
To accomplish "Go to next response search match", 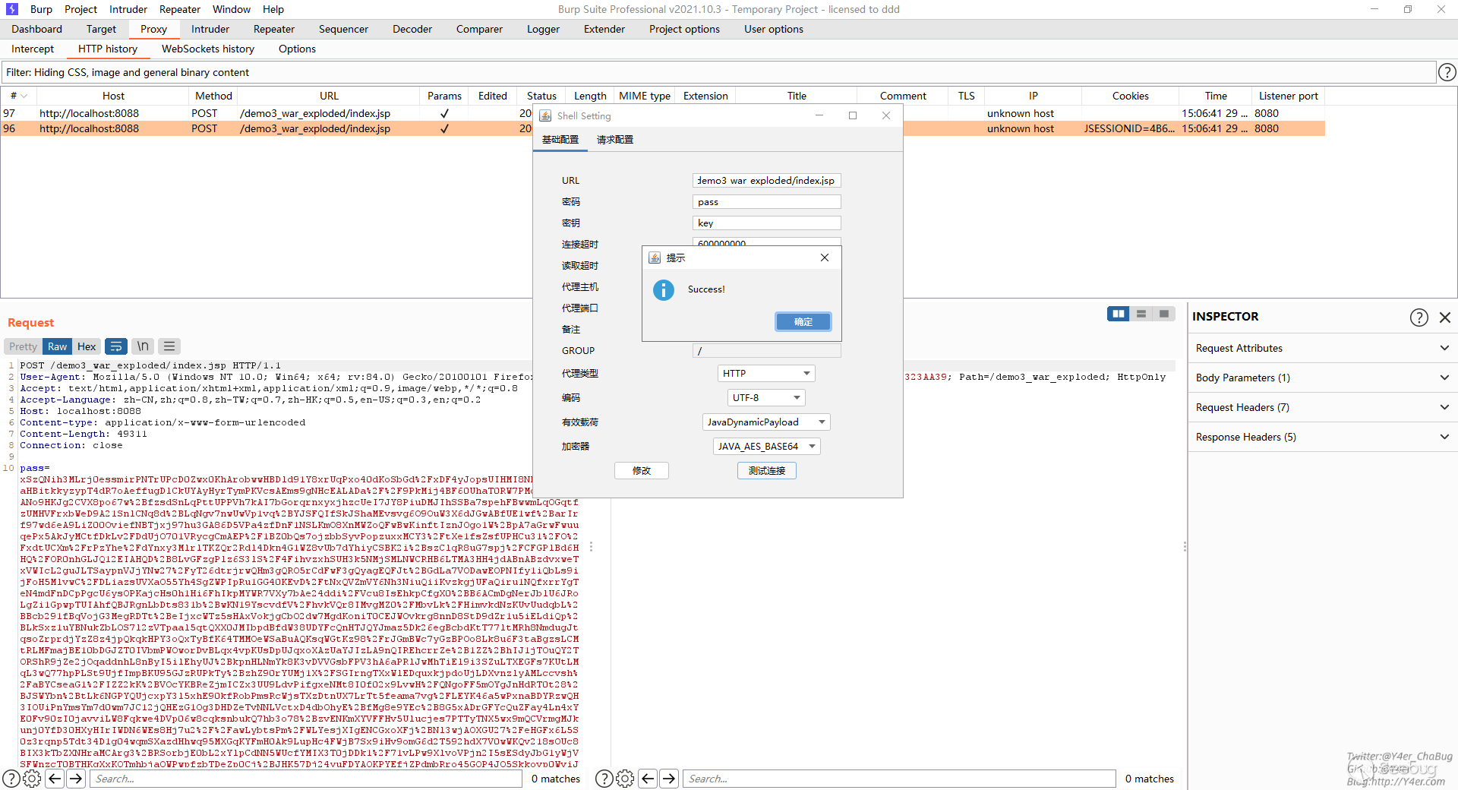I will pyautogui.click(x=668, y=779).
